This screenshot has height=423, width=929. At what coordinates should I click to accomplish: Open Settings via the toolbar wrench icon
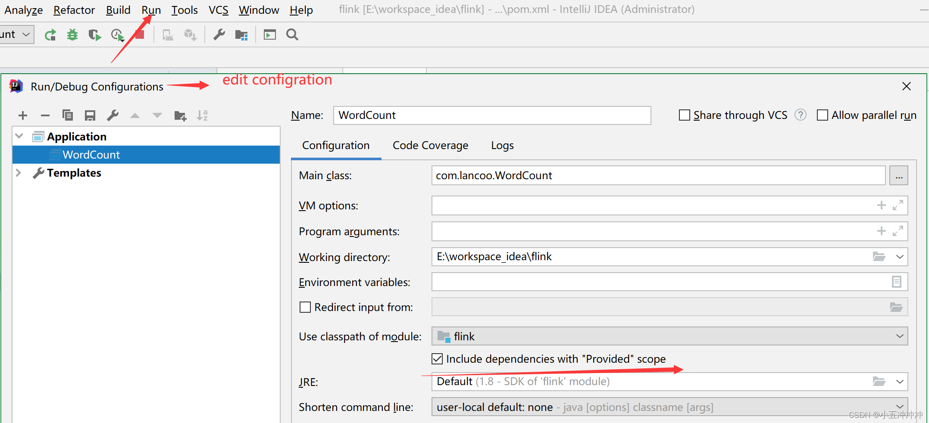click(219, 34)
